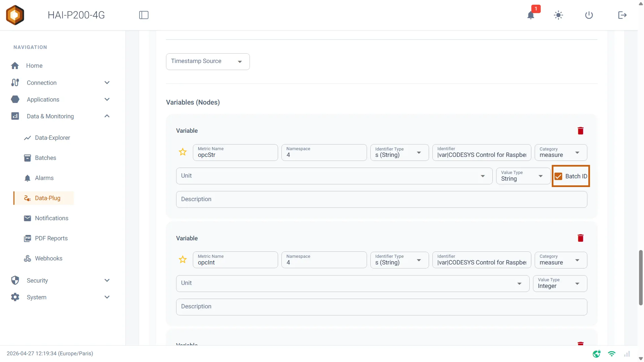Expand the Connection navigation section
The height and width of the screenshot is (362, 644).
click(x=60, y=83)
